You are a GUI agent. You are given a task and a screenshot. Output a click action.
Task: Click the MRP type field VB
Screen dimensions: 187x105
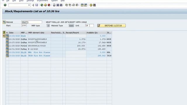(x=48, y=25)
